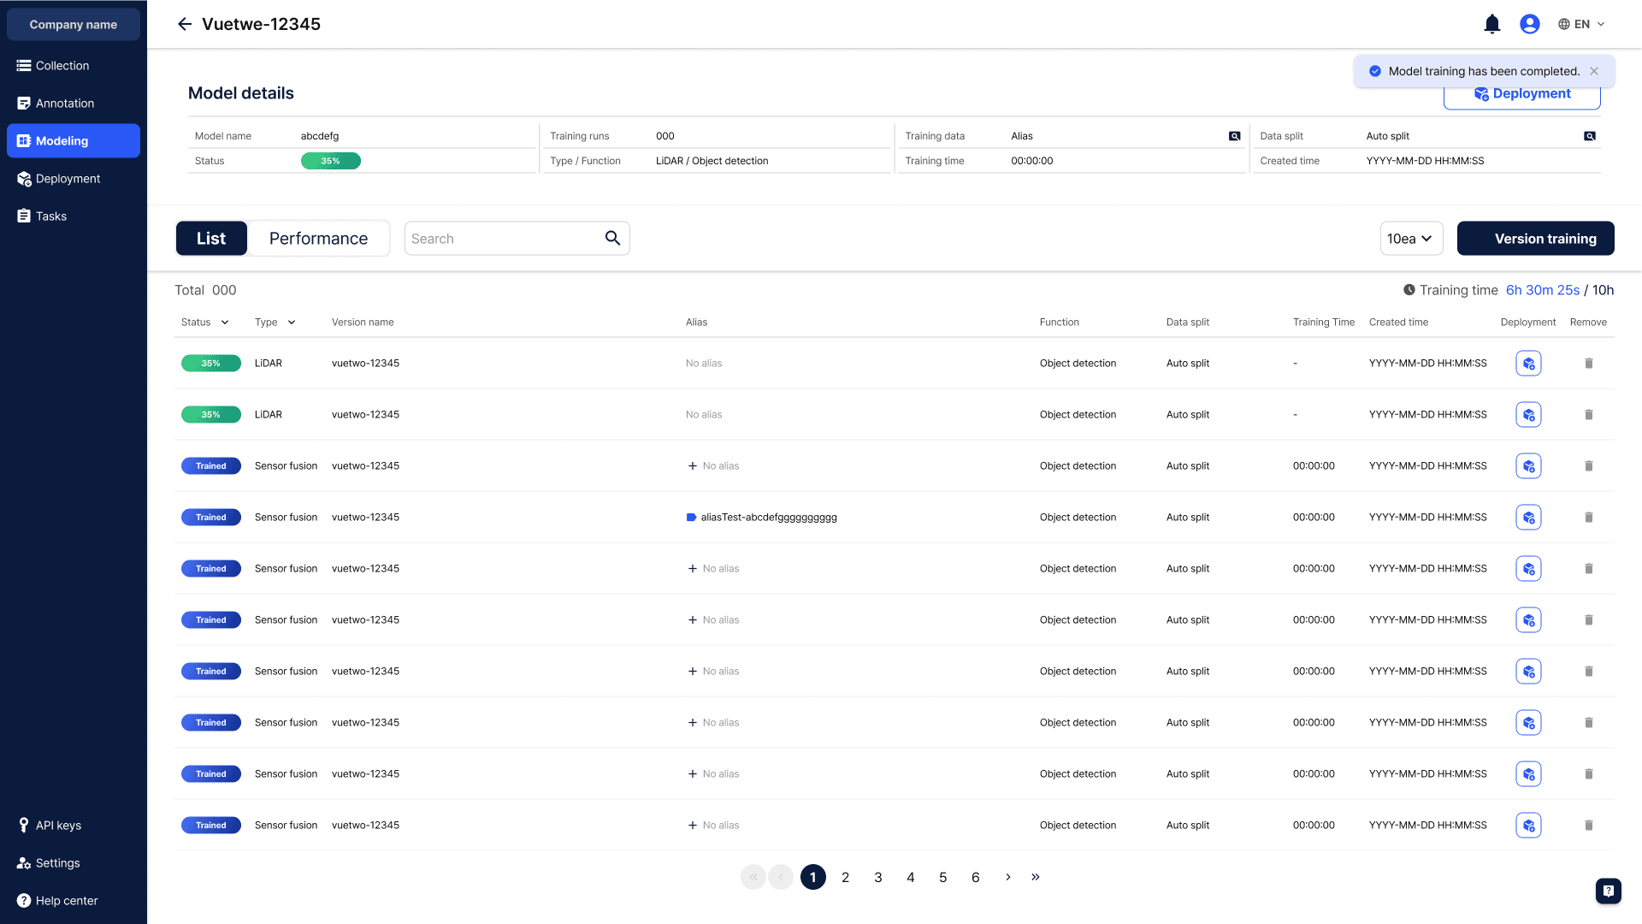Open Deployment in the sidebar
Screen dimensions: 1642x924
pyautogui.click(x=68, y=179)
